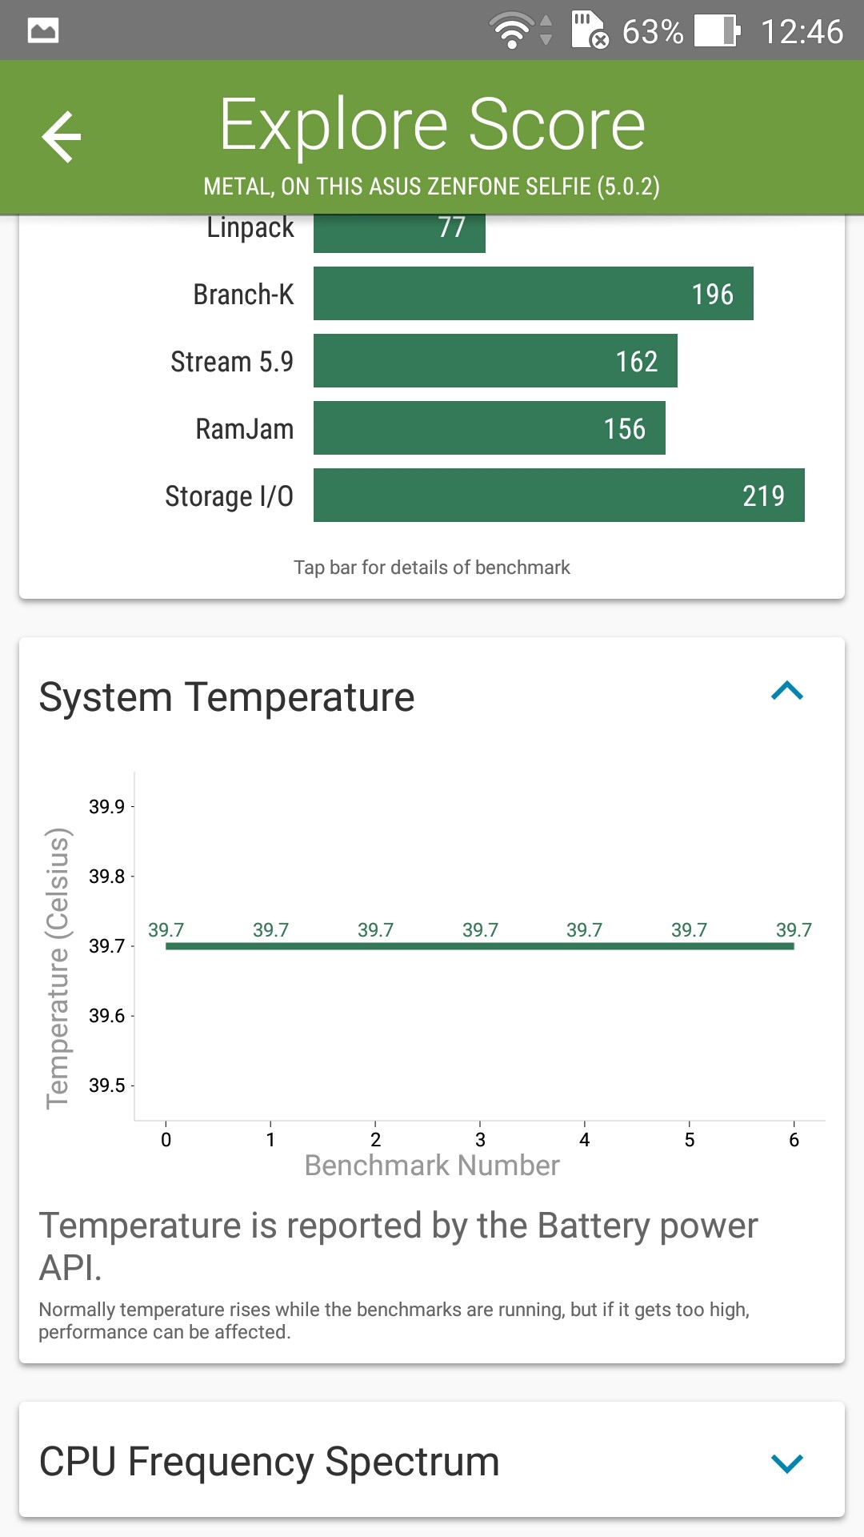Collapse the System Temperature section

pos(787,691)
